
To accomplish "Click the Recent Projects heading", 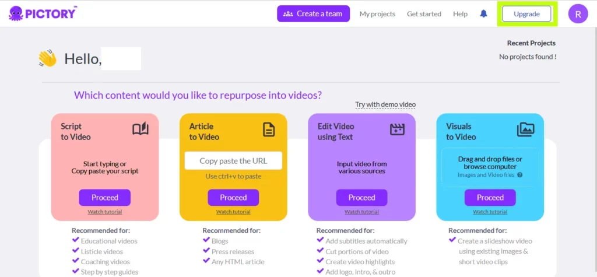I will tap(531, 43).
